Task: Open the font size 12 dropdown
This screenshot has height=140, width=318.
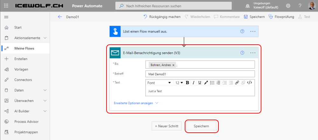Action: coord(179,83)
